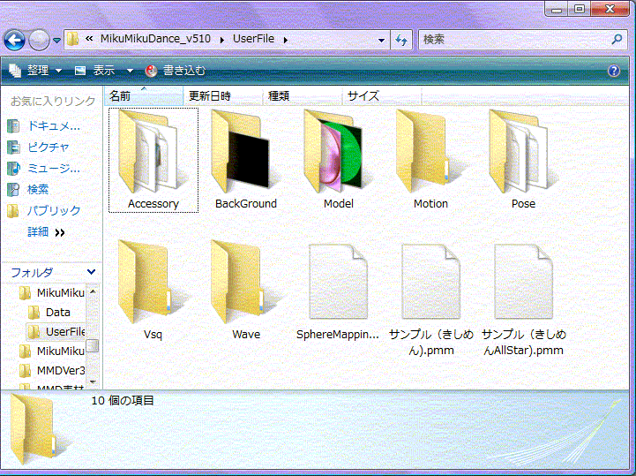Open the Vsq folder
Screen dimensions: 636x476
pos(153,290)
